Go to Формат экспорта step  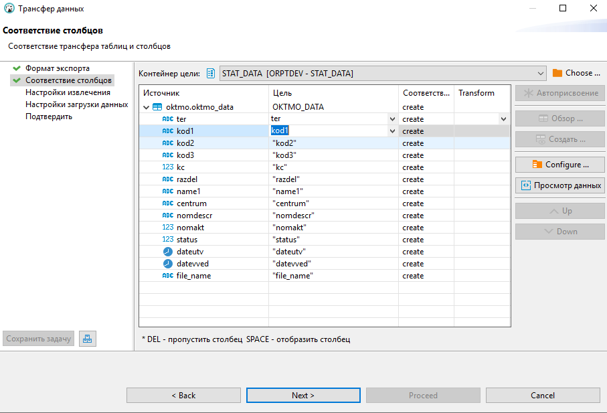coord(58,68)
